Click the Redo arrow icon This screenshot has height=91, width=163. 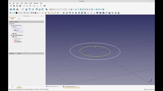[37, 6]
